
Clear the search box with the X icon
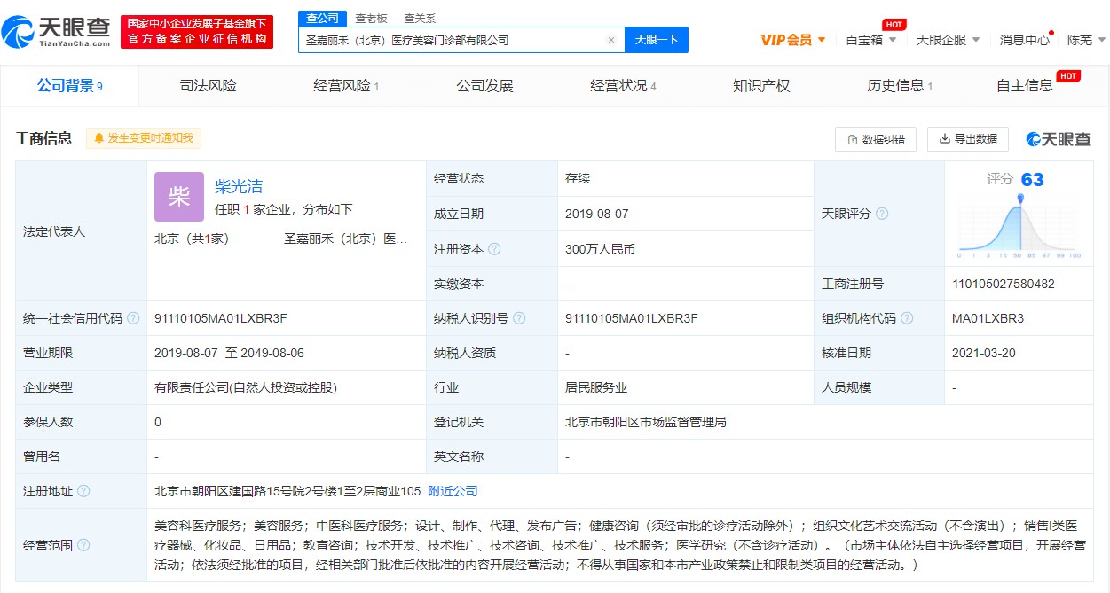610,40
